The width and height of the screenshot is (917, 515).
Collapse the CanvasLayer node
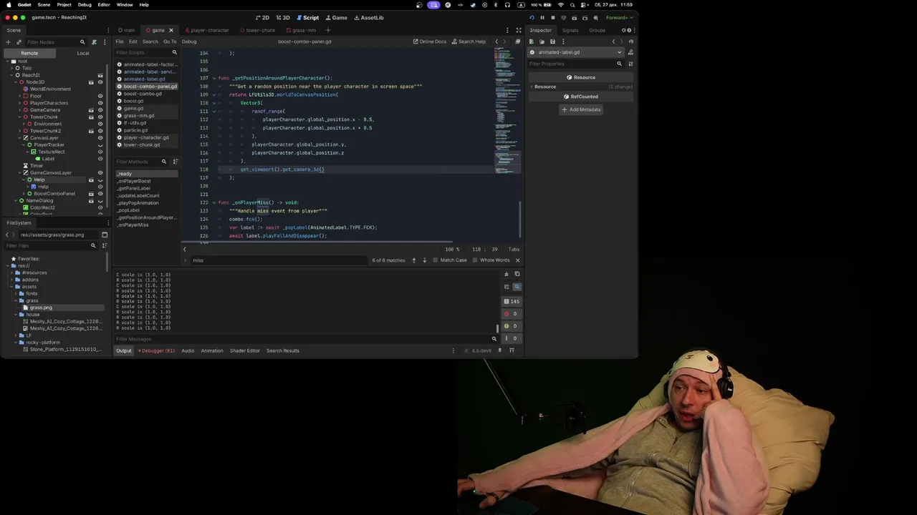pyautogui.click(x=19, y=138)
